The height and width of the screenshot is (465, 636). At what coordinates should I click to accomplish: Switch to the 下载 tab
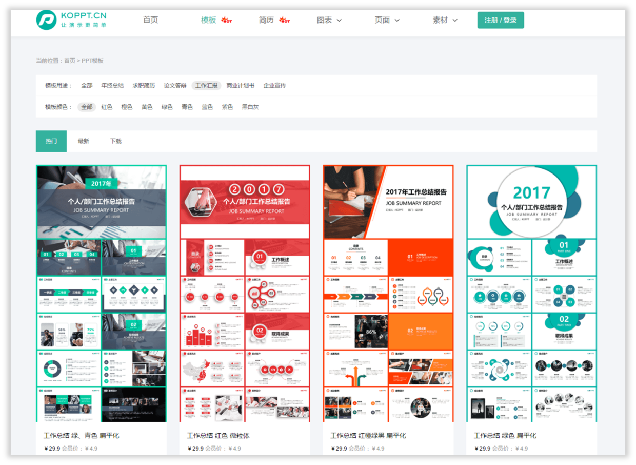[115, 141]
